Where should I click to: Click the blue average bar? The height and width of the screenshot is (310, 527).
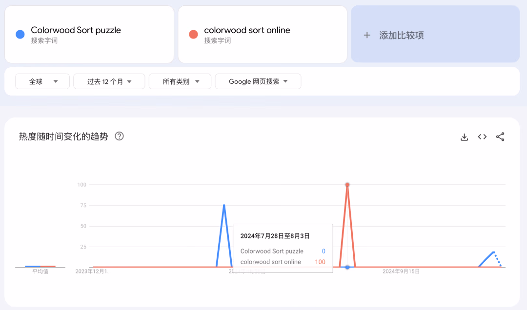[x=33, y=266]
